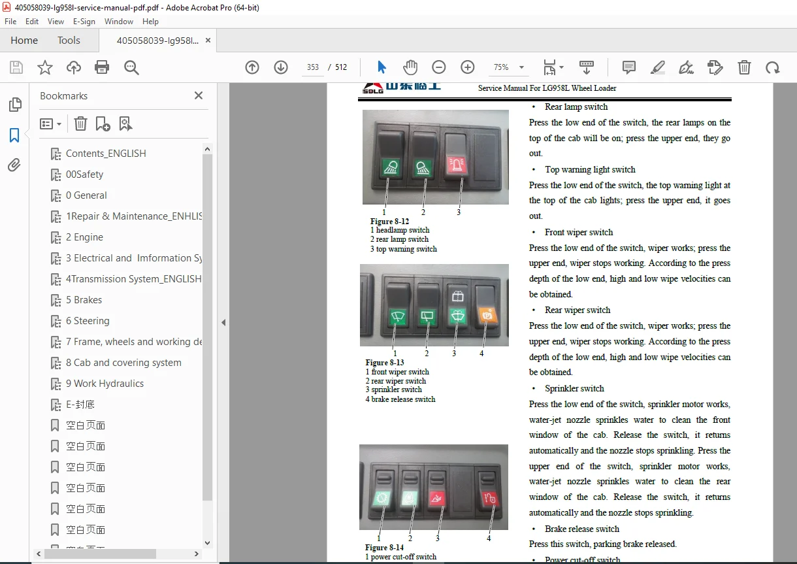Open the View menu
Viewport: 797px width, 564px height.
pyautogui.click(x=56, y=21)
